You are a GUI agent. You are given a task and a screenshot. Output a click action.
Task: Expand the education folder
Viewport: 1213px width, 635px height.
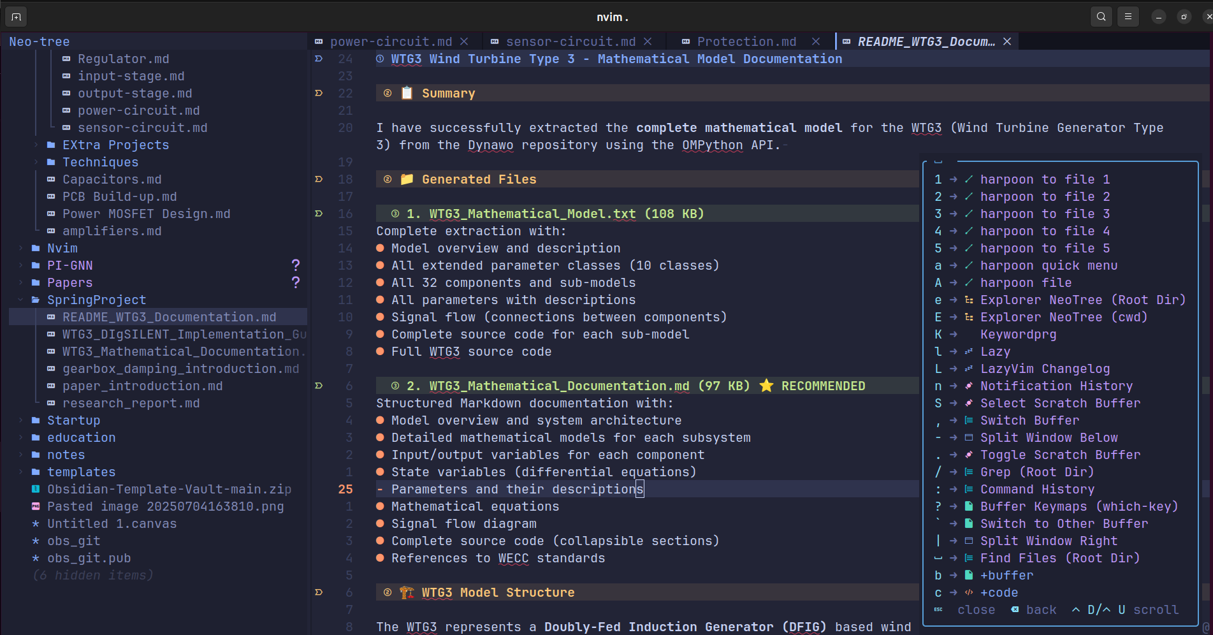21,437
